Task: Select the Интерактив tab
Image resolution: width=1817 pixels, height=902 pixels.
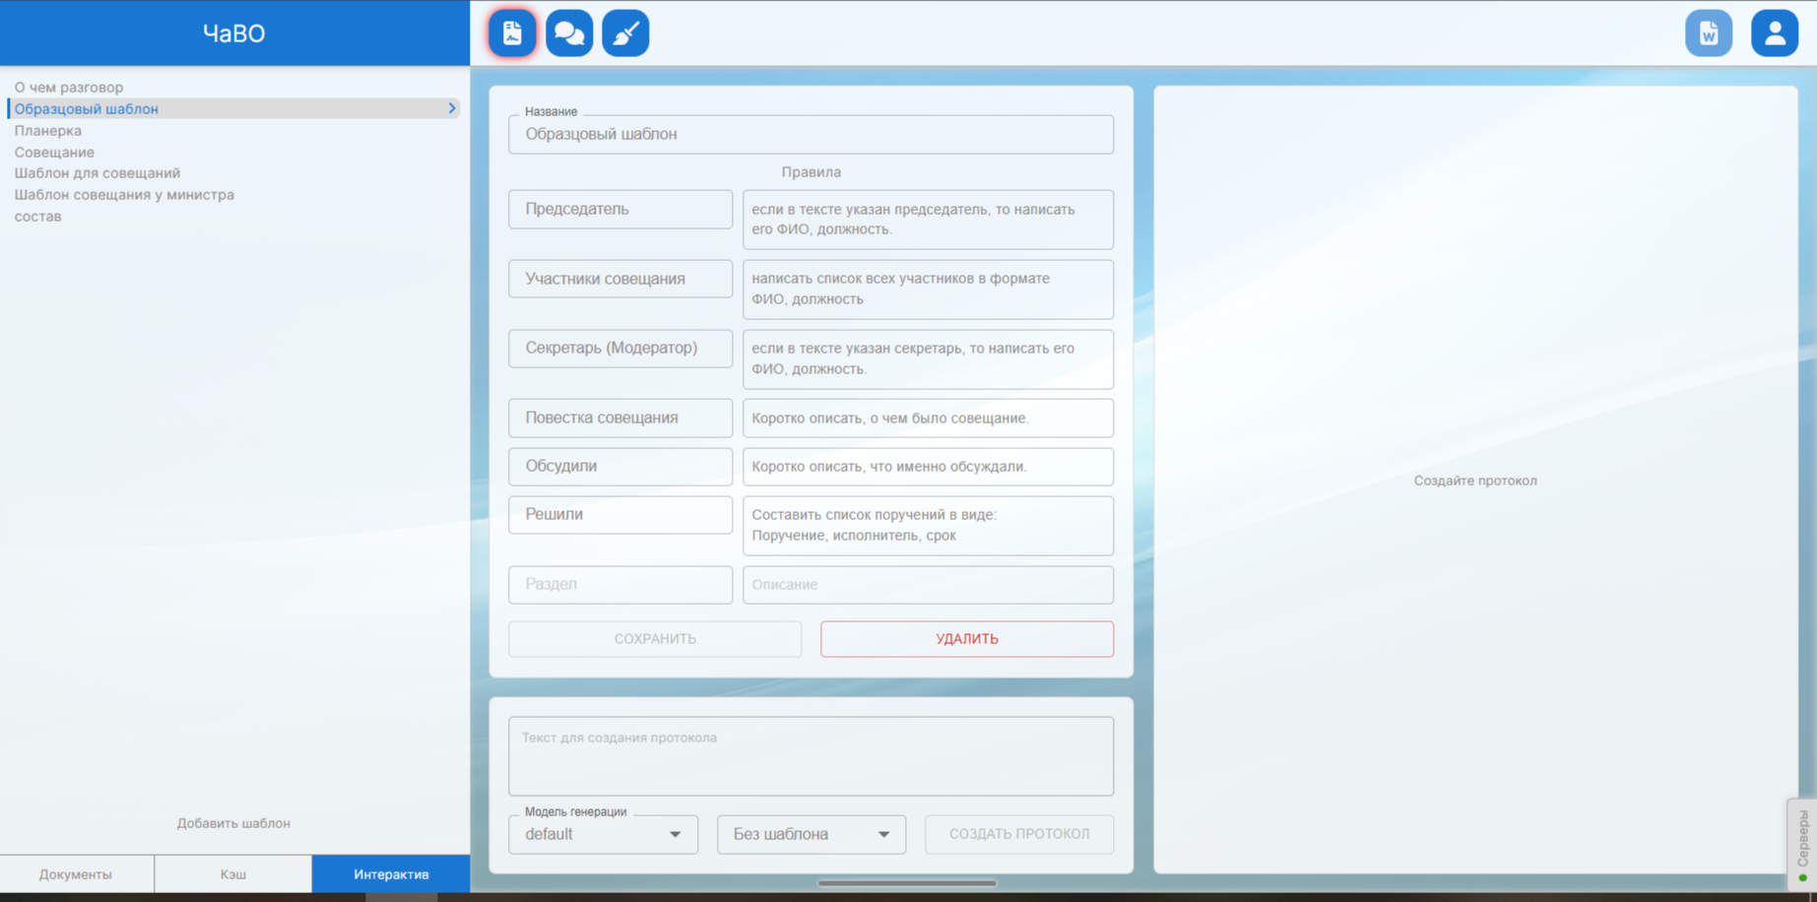Action: (391, 874)
